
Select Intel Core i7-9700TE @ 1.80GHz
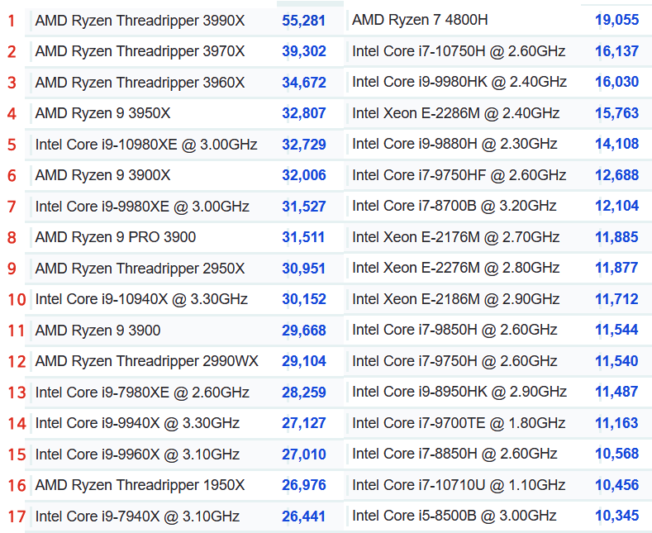pyautogui.click(x=459, y=422)
